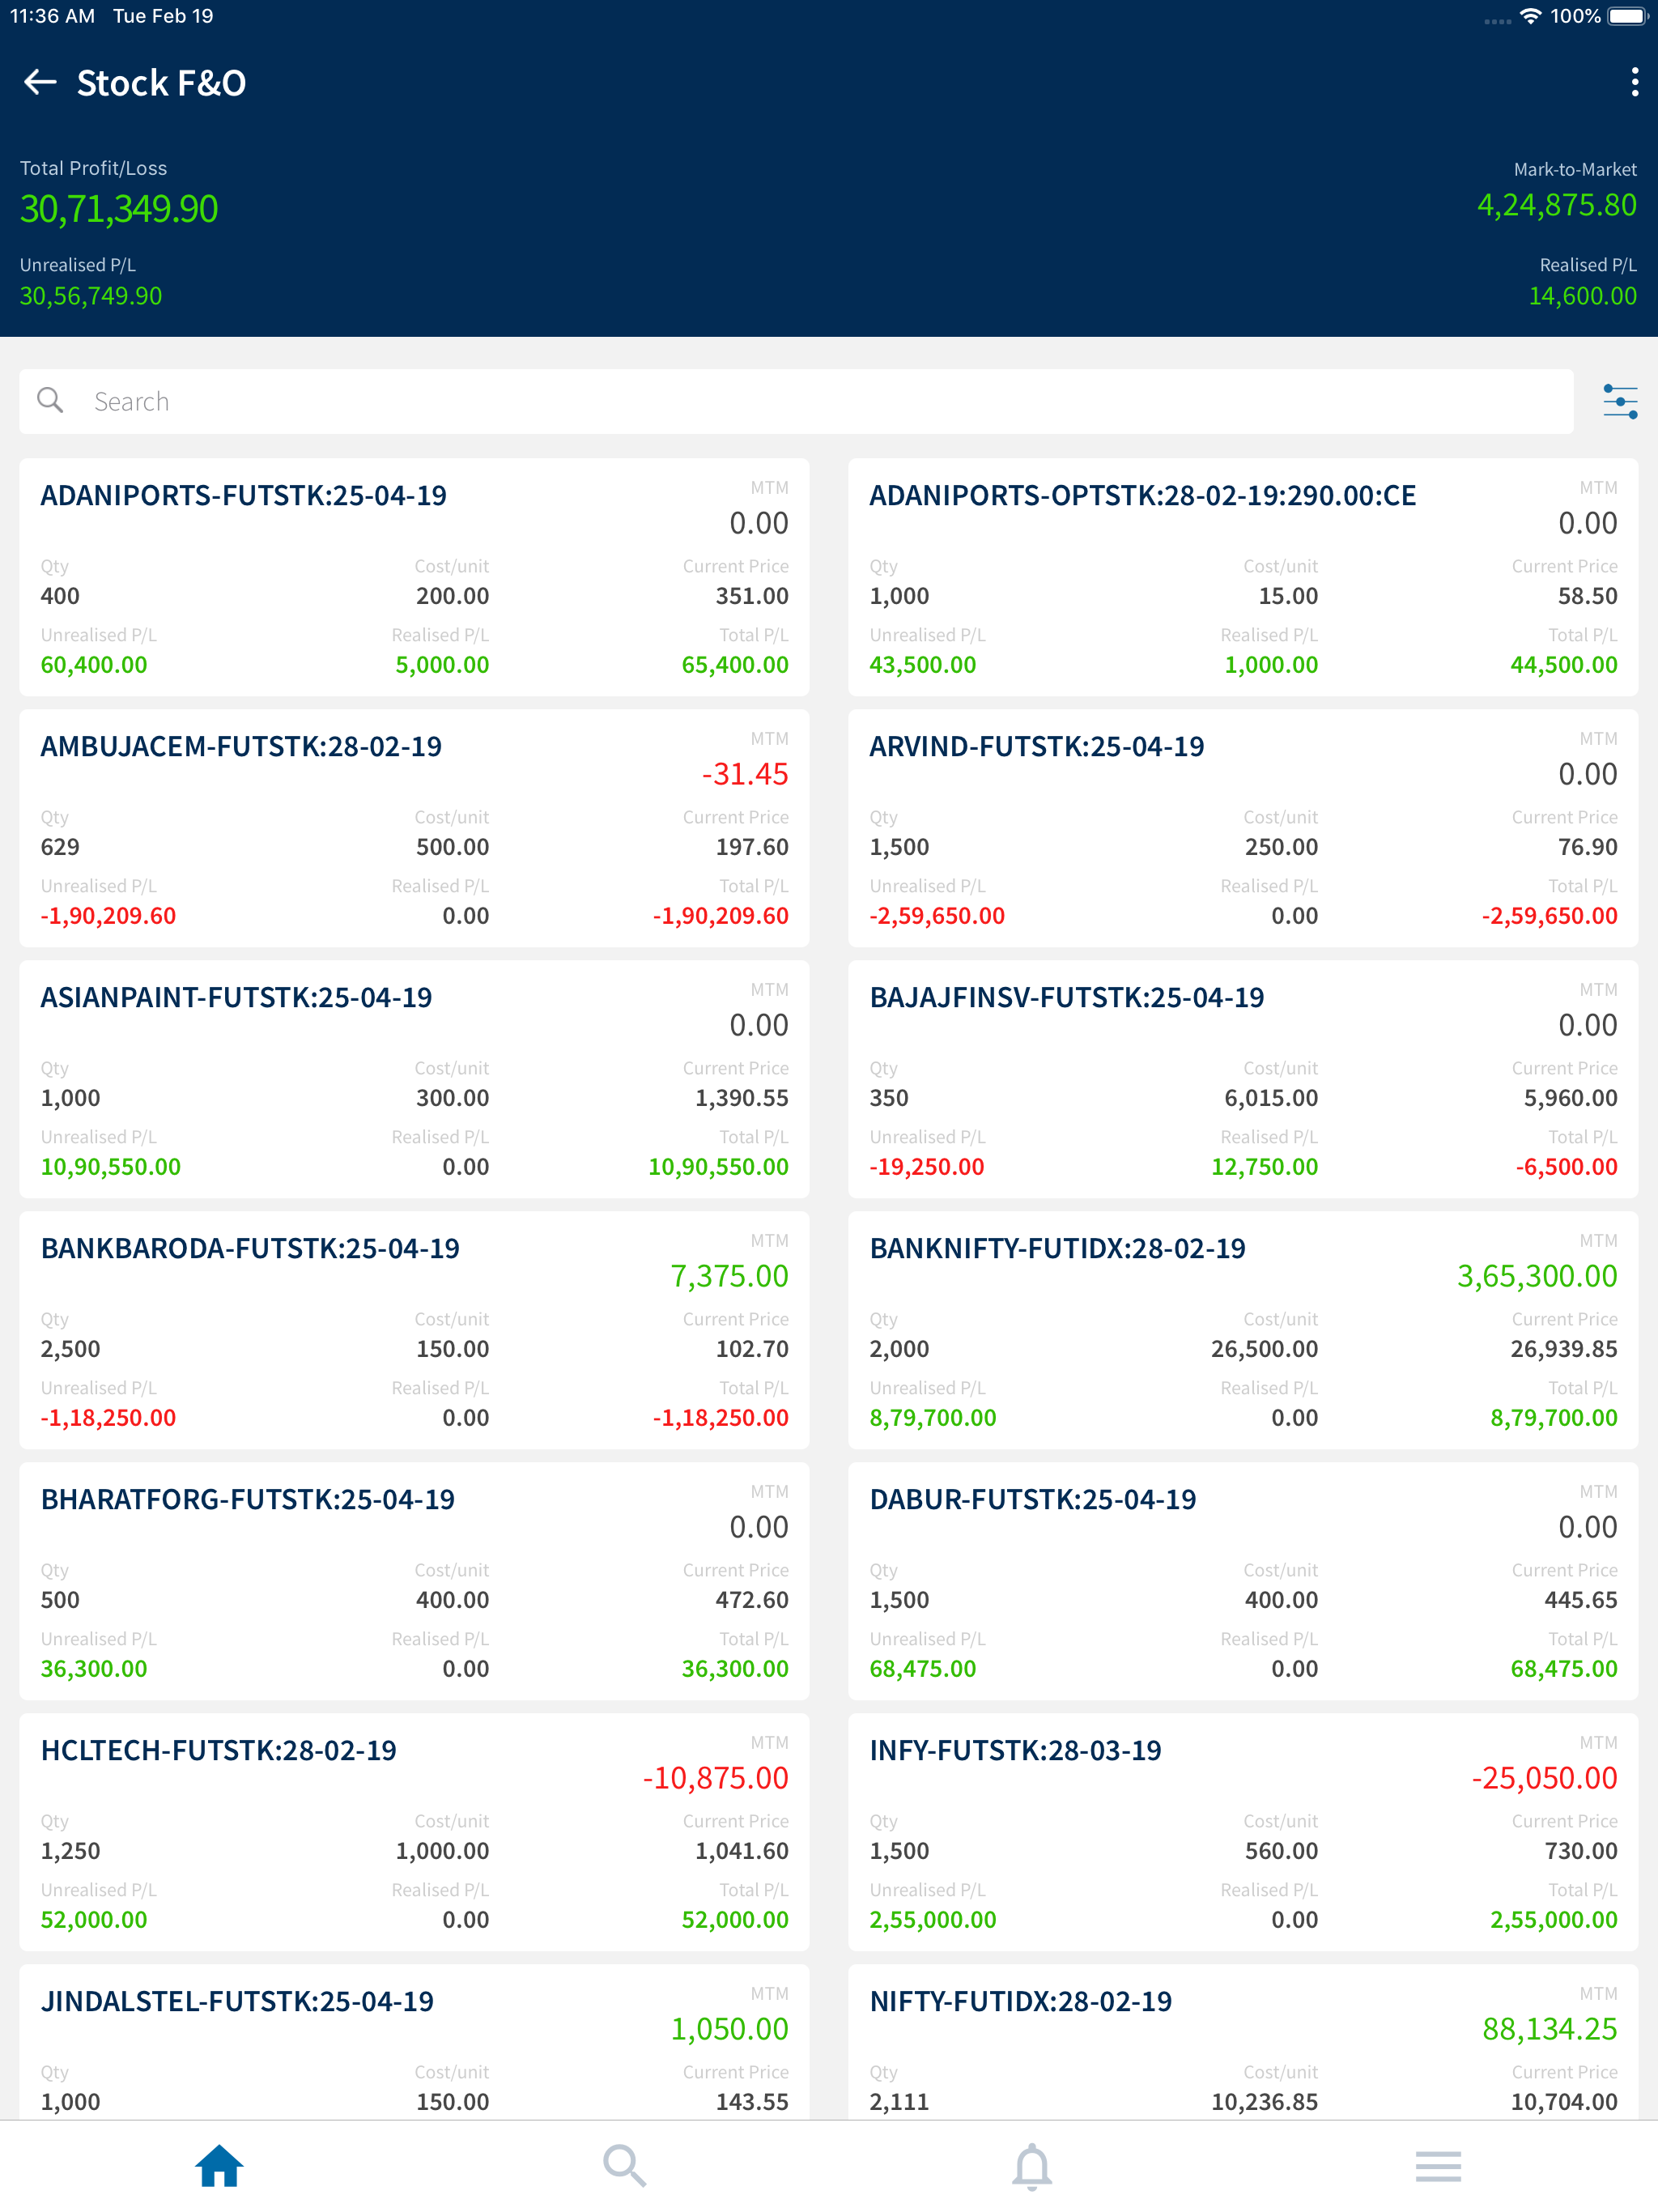
Task: Open ASIANPAINT-FUTSTK:25-04-19 position
Action: [414, 1079]
